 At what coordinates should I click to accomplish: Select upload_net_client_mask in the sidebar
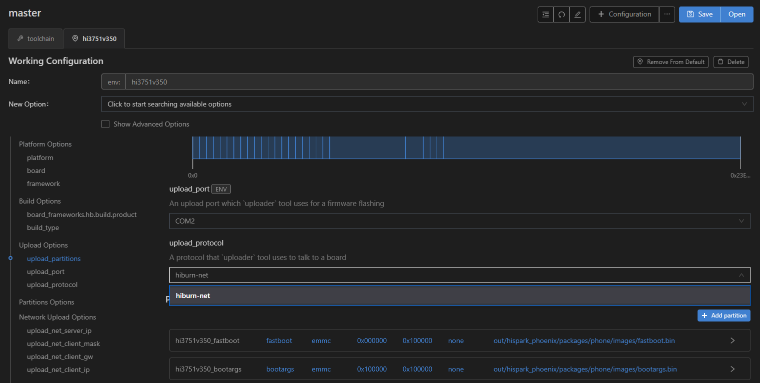point(63,343)
